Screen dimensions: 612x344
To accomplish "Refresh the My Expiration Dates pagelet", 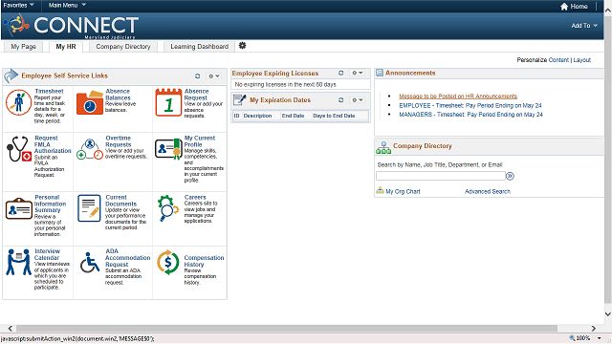I will (340, 99).
